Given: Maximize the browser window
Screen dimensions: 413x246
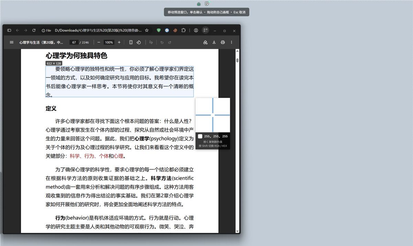Looking at the screenshot, I should pyautogui.click(x=224, y=31).
